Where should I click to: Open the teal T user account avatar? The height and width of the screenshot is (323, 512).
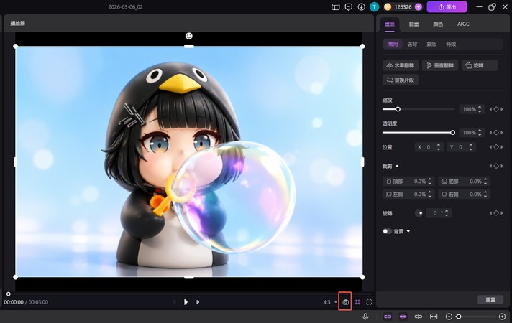[374, 7]
